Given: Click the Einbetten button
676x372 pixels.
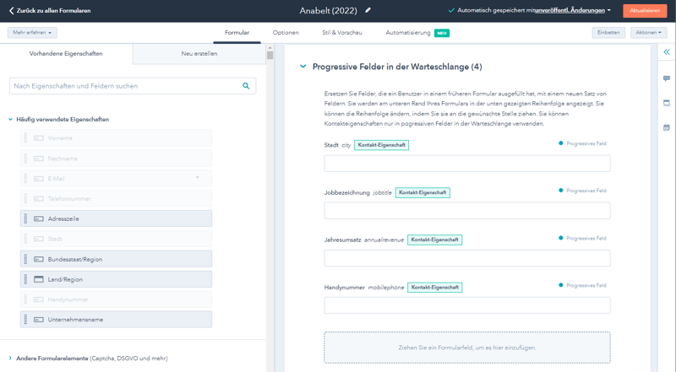Looking at the screenshot, I should (608, 33).
